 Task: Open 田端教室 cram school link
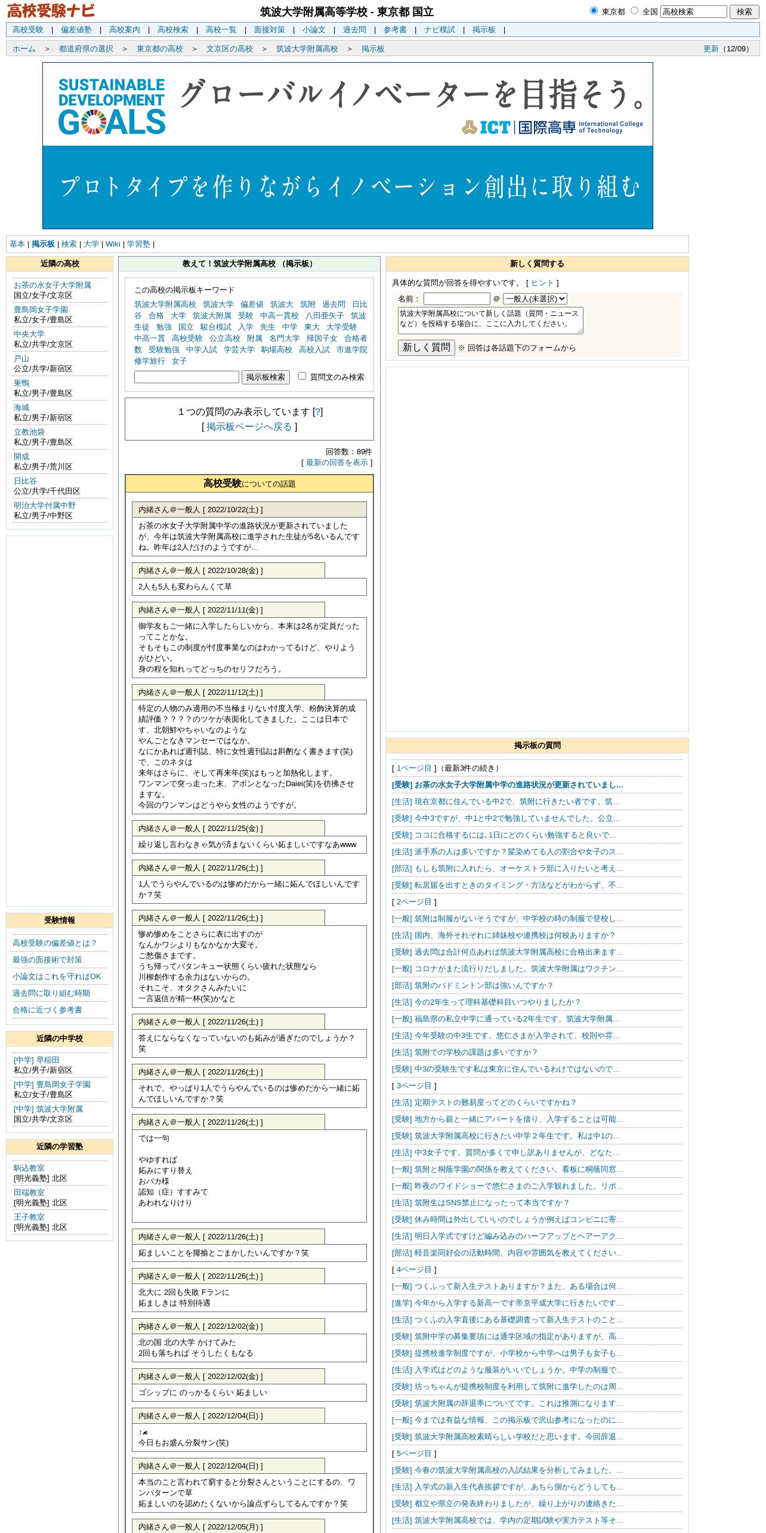click(29, 1193)
